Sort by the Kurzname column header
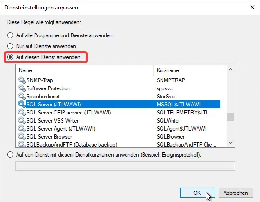 coord(187,70)
